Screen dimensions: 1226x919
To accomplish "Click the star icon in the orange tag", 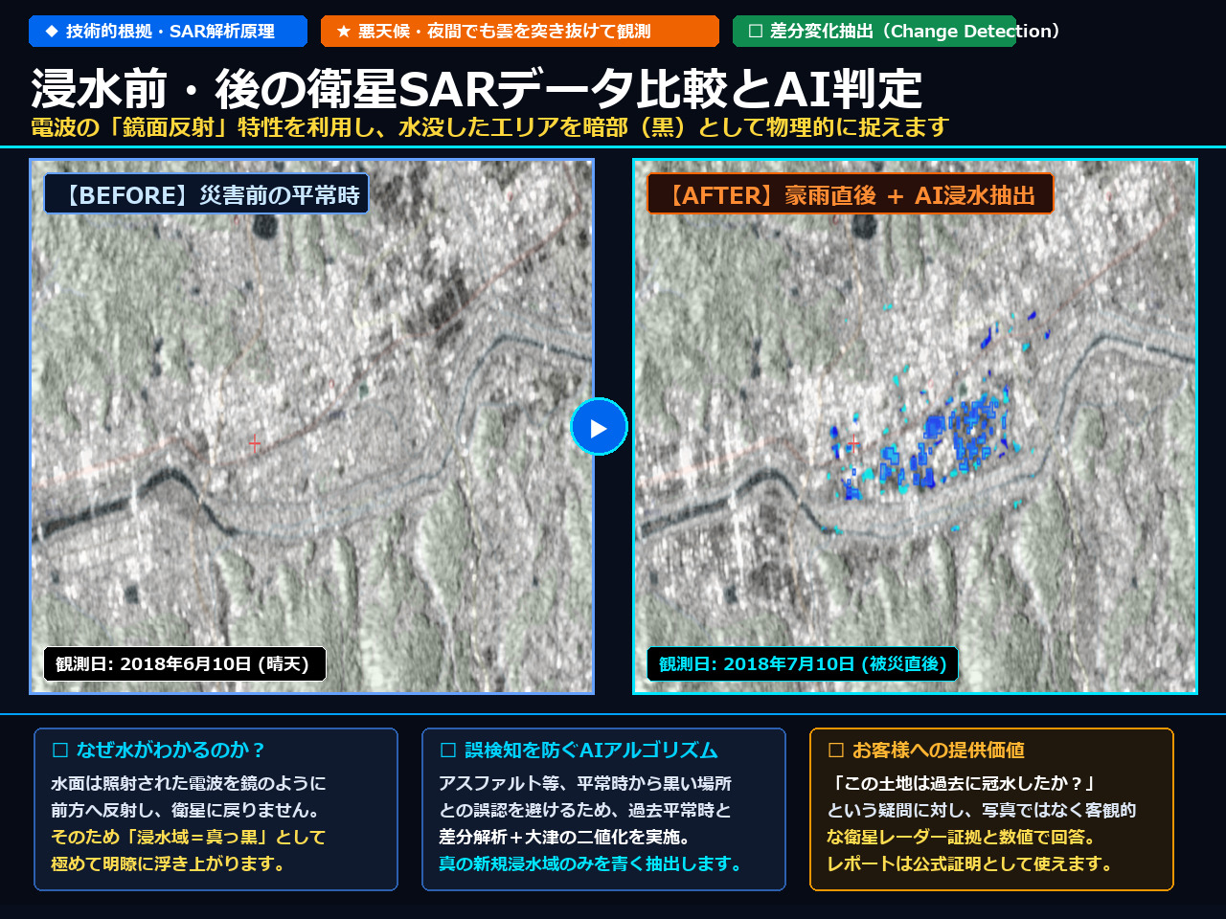I will tap(344, 32).
